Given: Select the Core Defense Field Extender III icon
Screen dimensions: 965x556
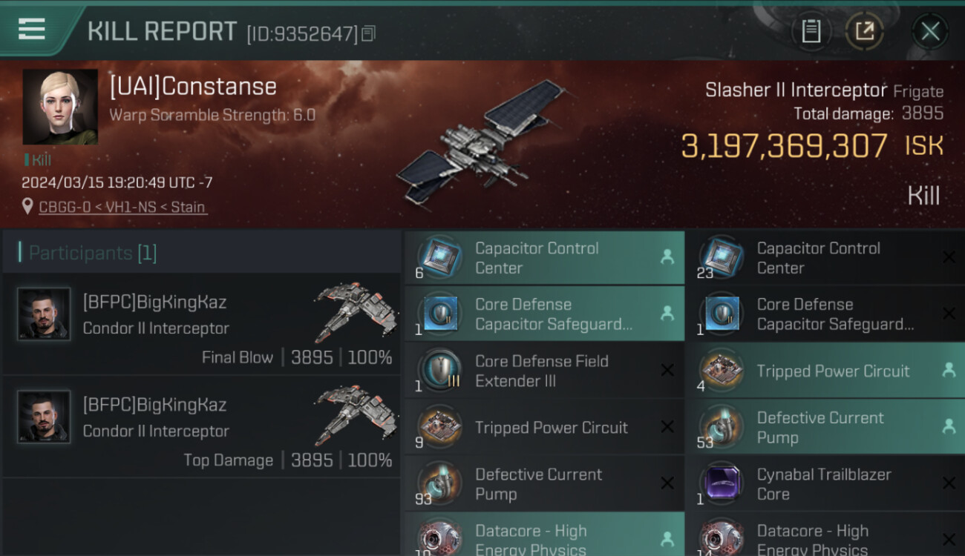Looking at the screenshot, I should pos(440,370).
